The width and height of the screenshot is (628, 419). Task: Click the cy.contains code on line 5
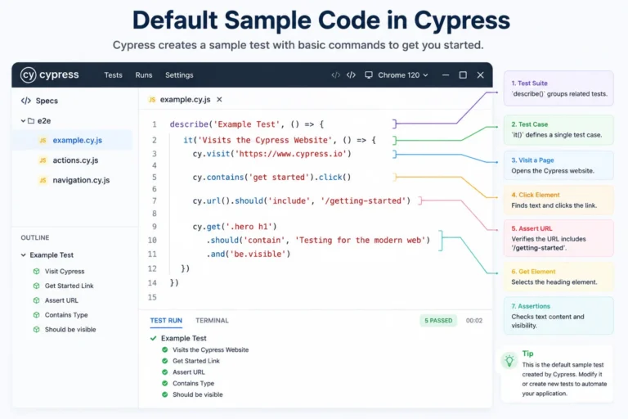pos(271,178)
